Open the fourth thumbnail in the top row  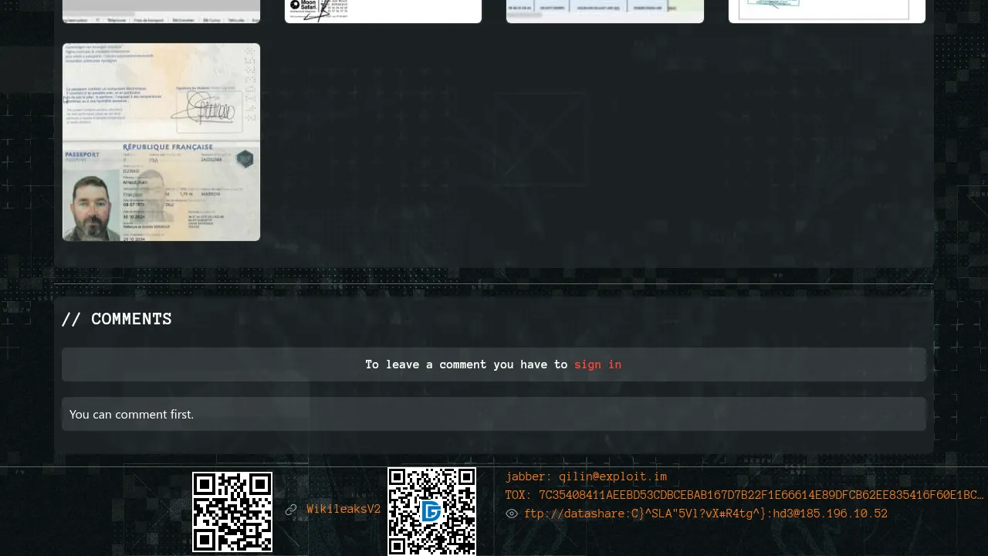coord(827,11)
